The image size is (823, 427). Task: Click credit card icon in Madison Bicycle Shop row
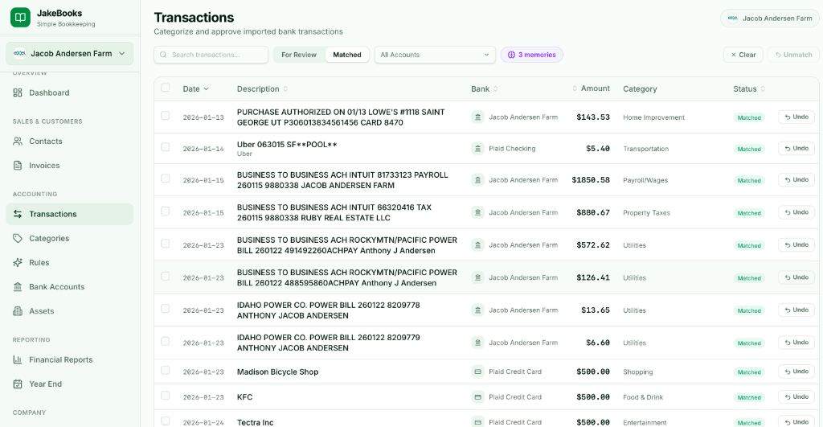pos(477,372)
